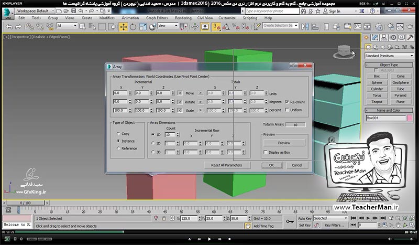Create a Teapot primitive button
This screenshot has height=245, width=419.
point(377,102)
